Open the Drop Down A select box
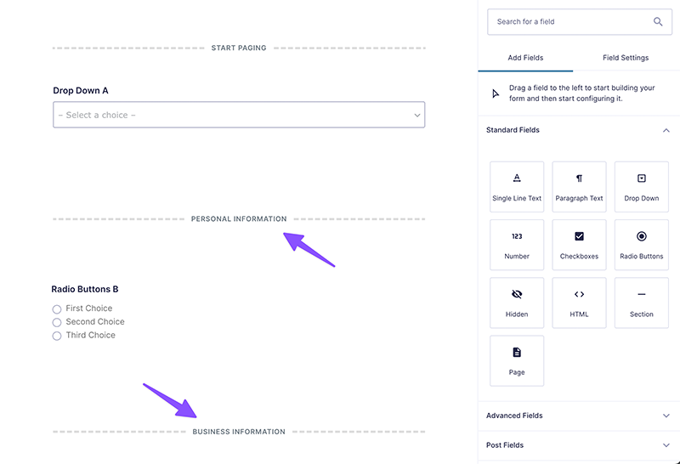 pos(239,115)
